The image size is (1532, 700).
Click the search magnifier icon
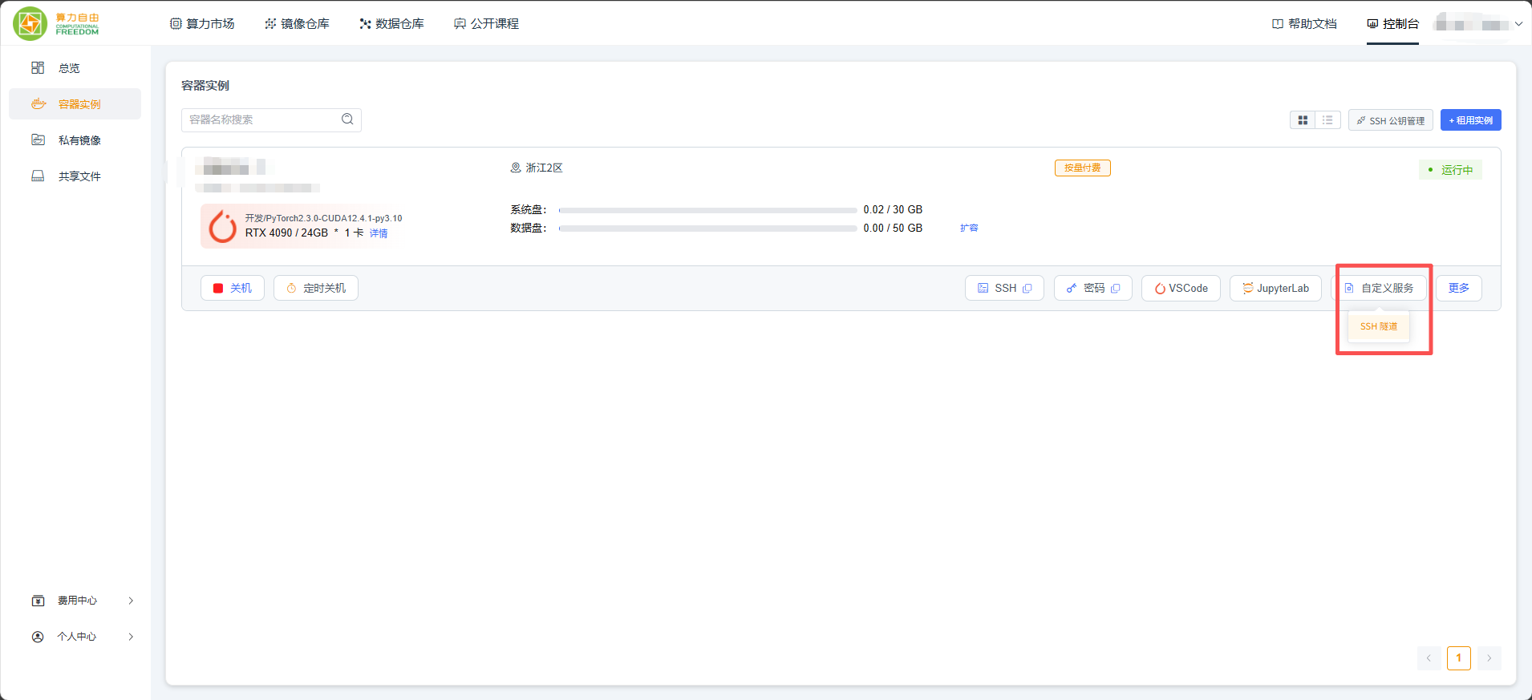click(347, 119)
